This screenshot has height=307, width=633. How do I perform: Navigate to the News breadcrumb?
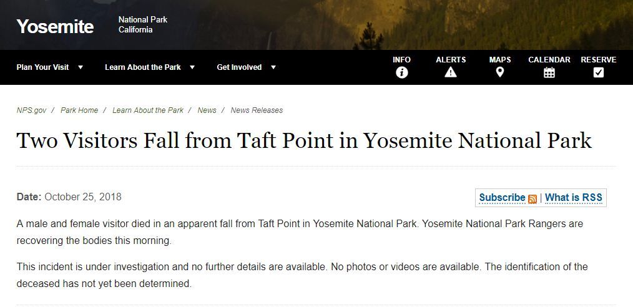(207, 110)
